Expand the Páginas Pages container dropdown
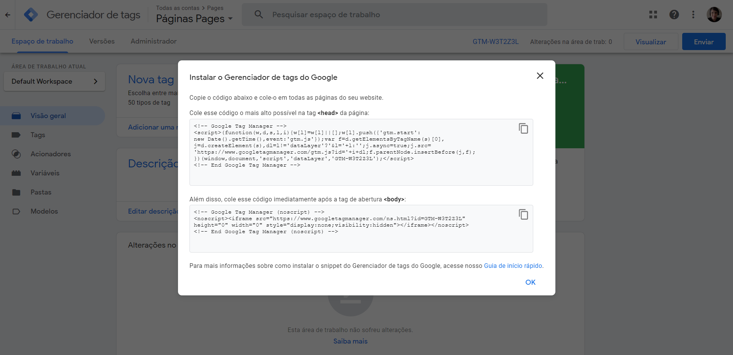Image resolution: width=733 pixels, height=355 pixels. (194, 18)
